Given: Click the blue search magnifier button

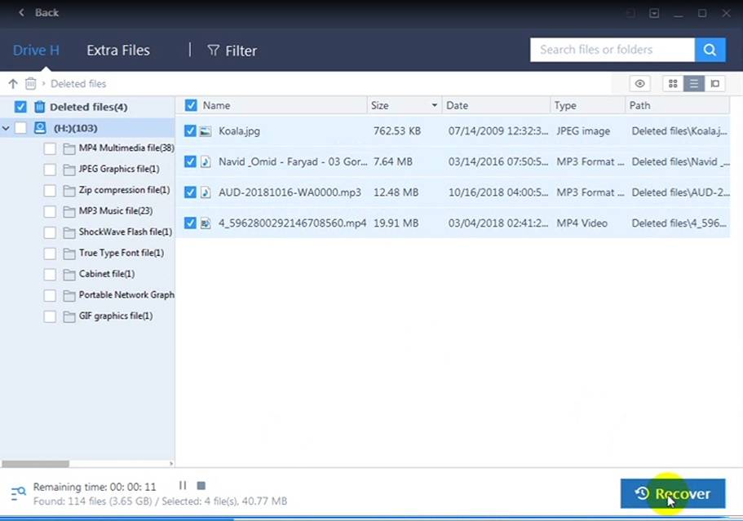Looking at the screenshot, I should pos(710,50).
